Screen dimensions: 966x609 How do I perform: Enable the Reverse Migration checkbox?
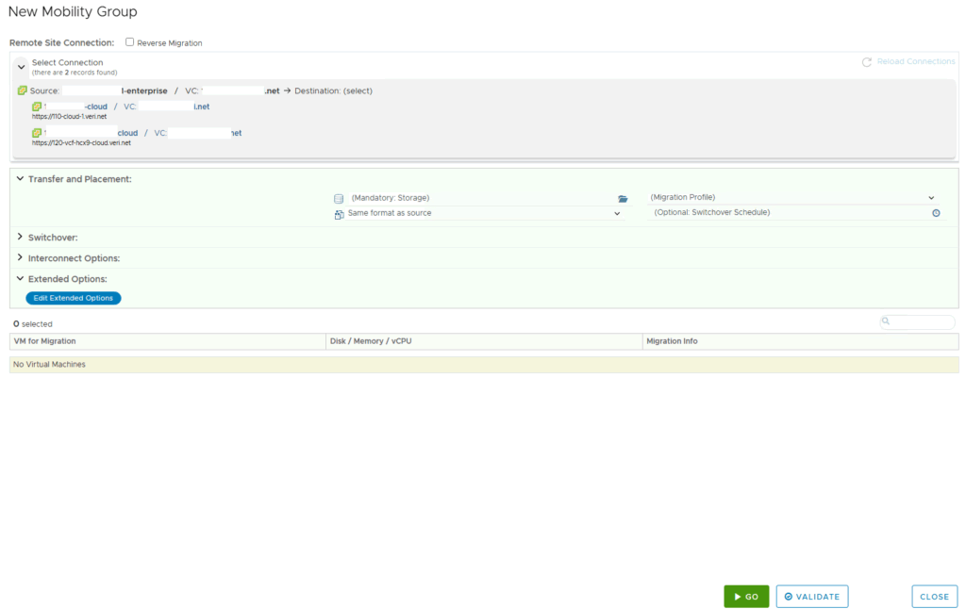point(130,42)
